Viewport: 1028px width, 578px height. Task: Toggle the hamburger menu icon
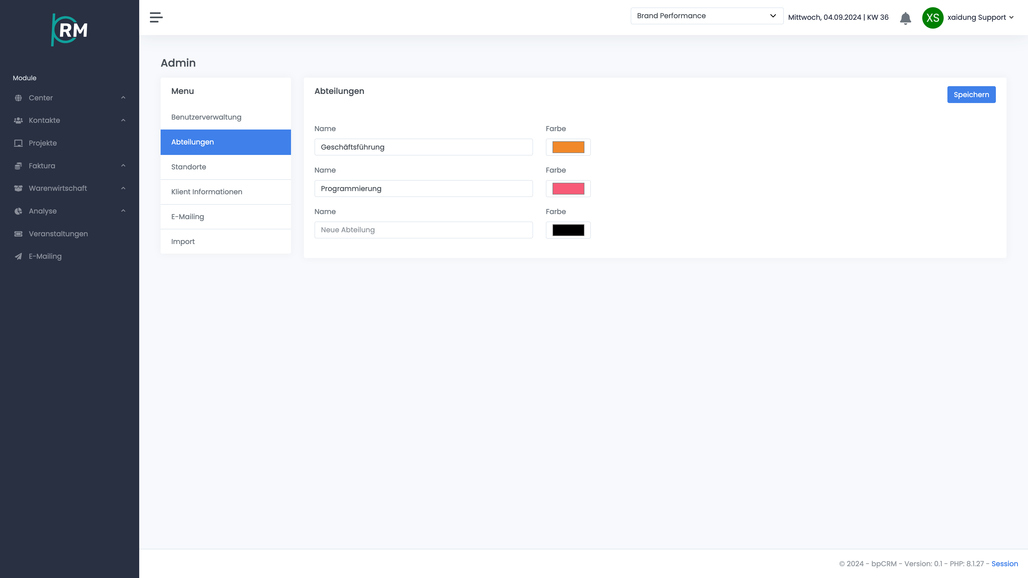coord(156,17)
